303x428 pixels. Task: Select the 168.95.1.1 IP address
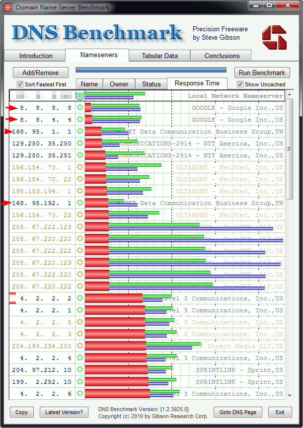pyautogui.click(x=42, y=132)
